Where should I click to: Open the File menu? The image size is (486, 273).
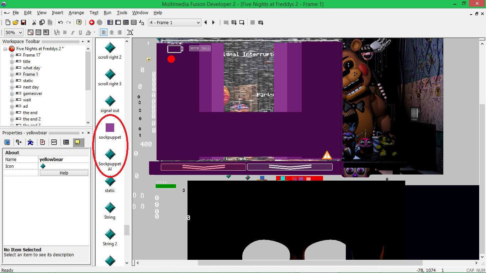(x=16, y=13)
